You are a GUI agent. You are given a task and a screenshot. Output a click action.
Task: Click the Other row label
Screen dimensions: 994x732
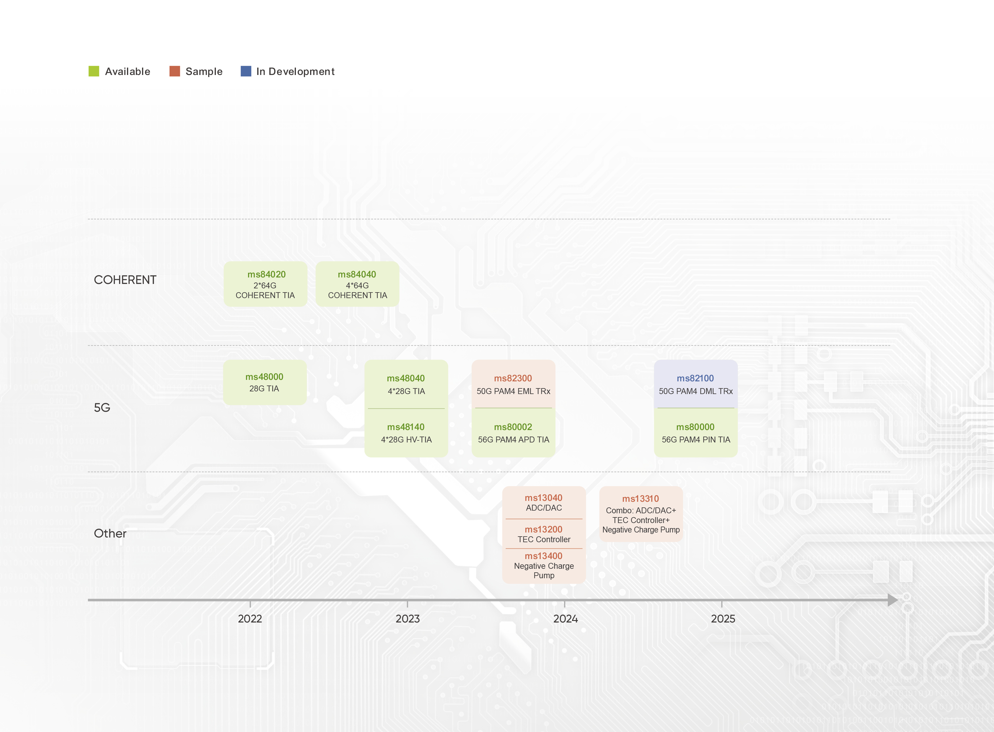click(110, 533)
